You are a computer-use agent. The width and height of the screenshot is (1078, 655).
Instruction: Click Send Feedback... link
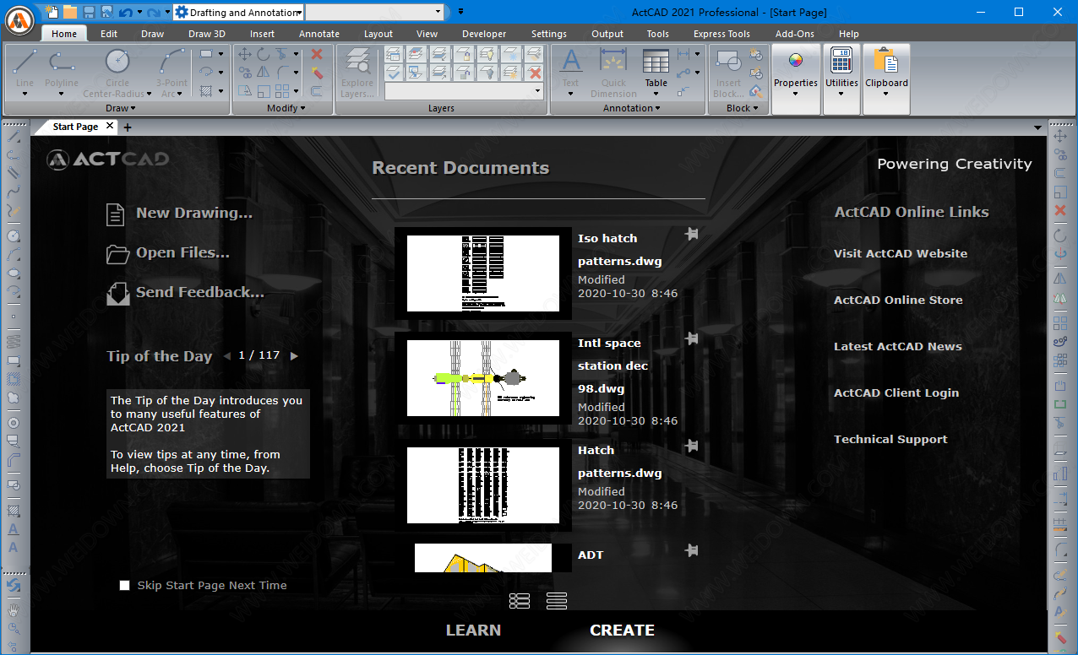pyautogui.click(x=200, y=292)
